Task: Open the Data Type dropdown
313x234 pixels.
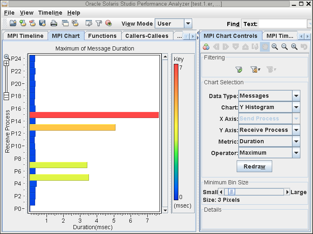Action: [296, 96]
